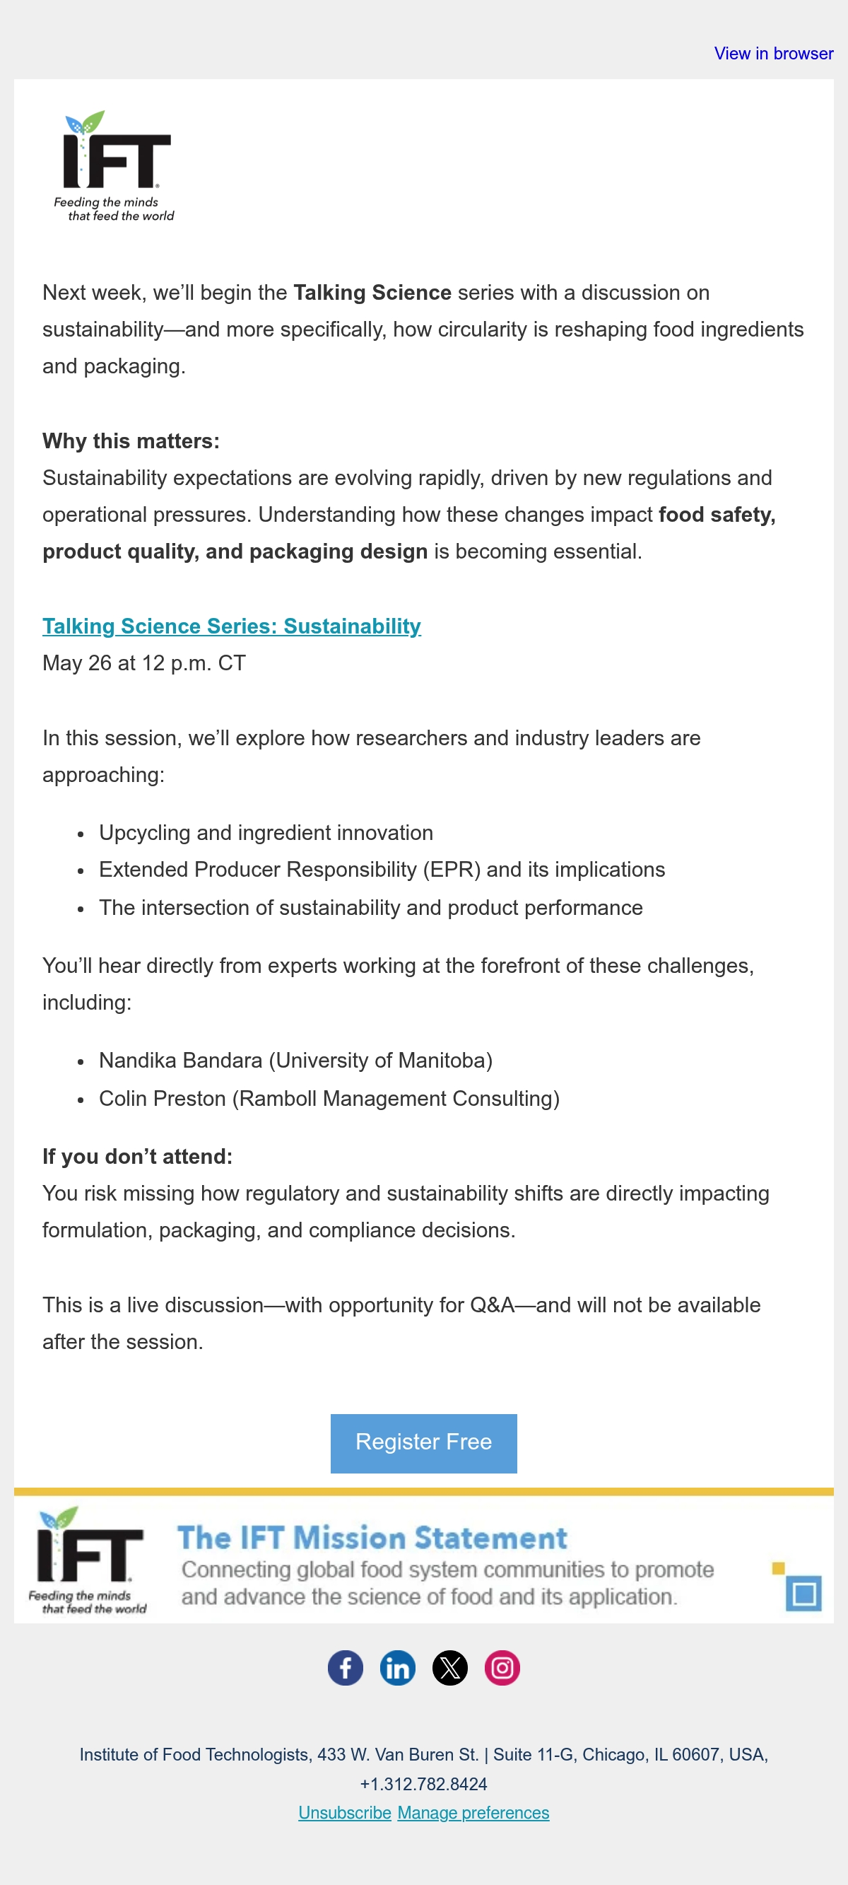This screenshot has height=1885, width=848.
Task: Click the Upcycling and ingredient innovation bullet
Action: [266, 833]
